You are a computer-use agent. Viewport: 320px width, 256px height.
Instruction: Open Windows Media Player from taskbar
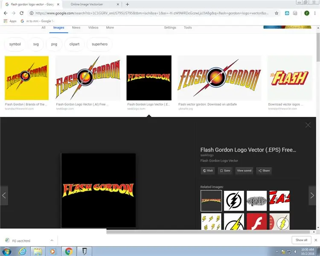52,251
